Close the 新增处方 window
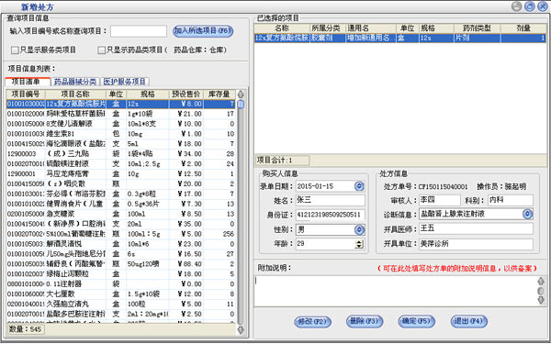 click(x=542, y=6)
